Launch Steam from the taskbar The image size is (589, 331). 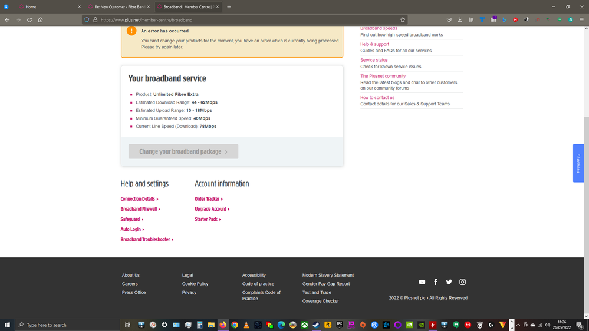316,325
